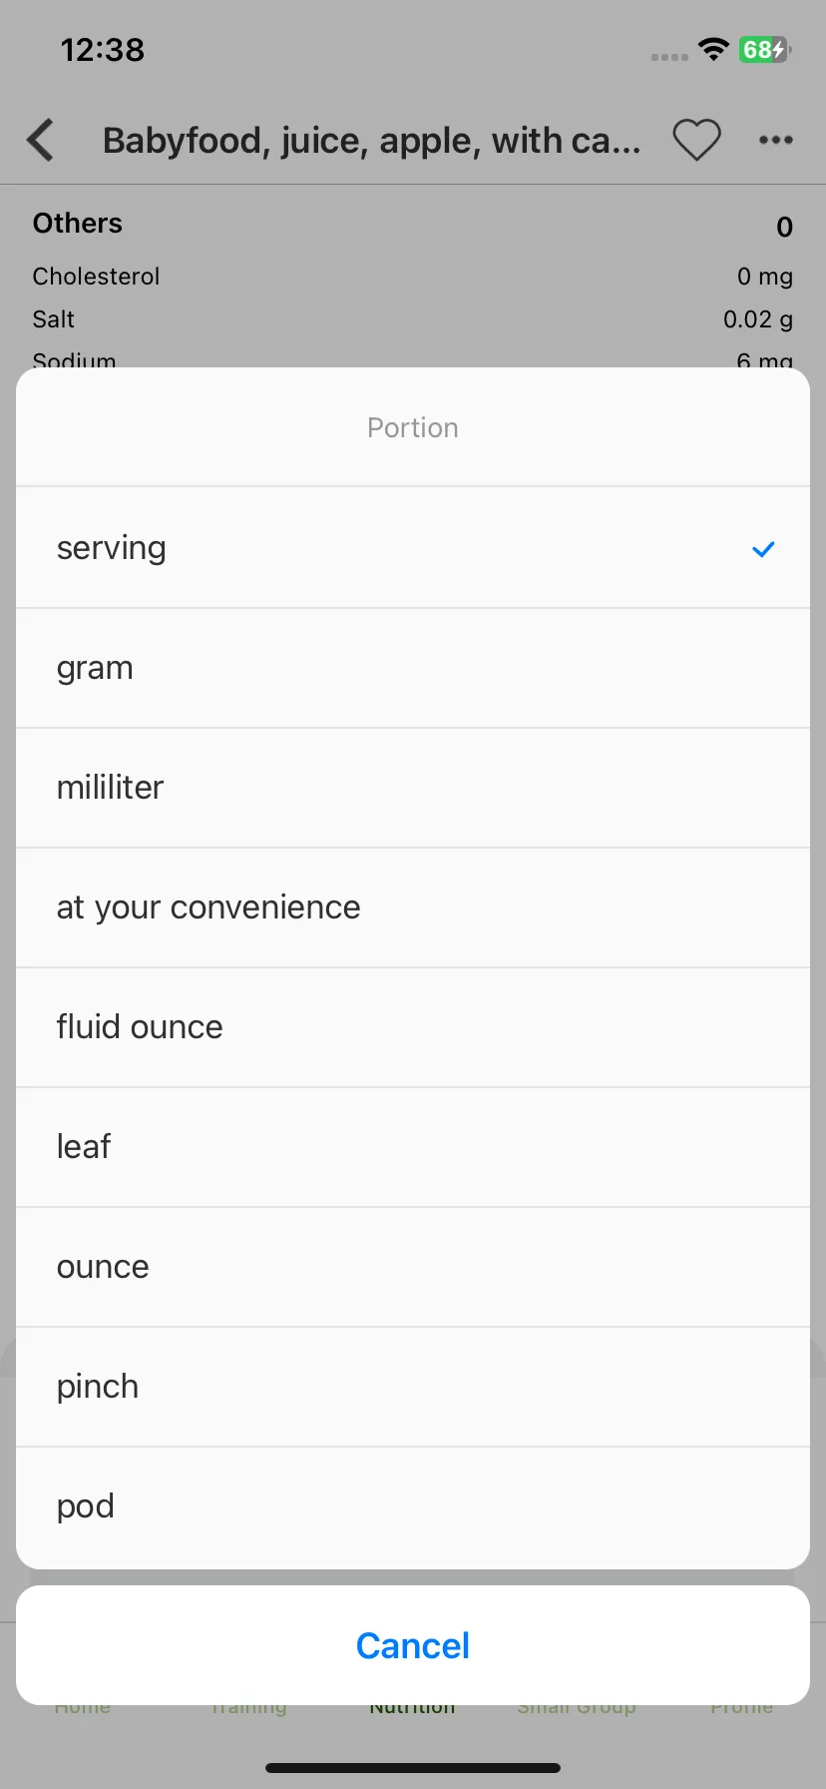Favorite the food with heart icon
Screen dimensions: 826x1789
696,140
